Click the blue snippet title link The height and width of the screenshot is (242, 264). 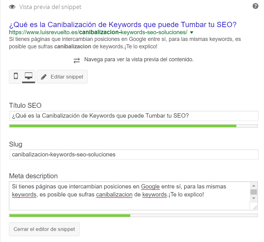click(123, 25)
